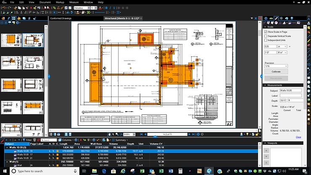311x175 pixels.
Task: Open the Measure menu
Action: click(x=74, y=3)
